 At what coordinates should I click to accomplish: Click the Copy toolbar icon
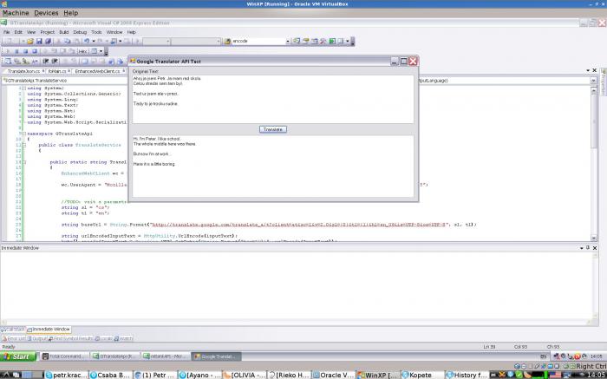[x=68, y=41]
